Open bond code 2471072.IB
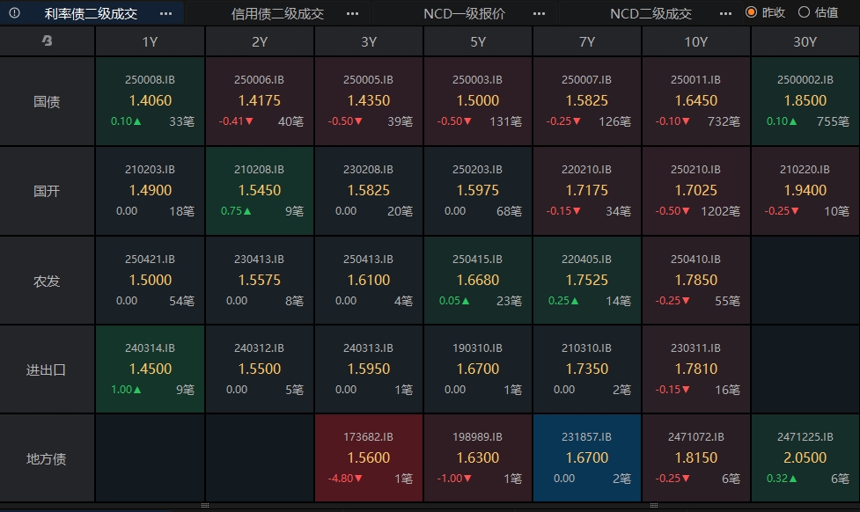 click(x=695, y=437)
